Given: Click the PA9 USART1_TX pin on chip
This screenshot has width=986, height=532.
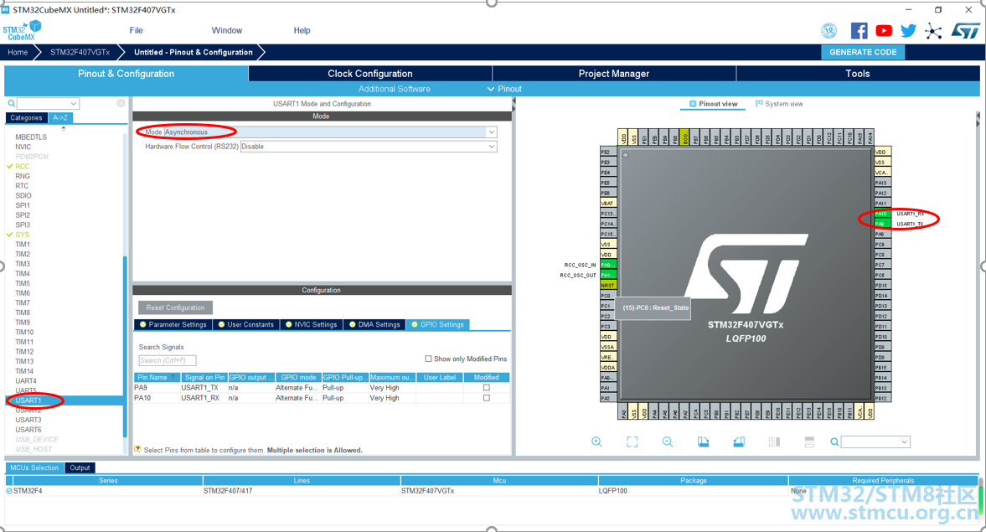Looking at the screenshot, I should coord(881,224).
